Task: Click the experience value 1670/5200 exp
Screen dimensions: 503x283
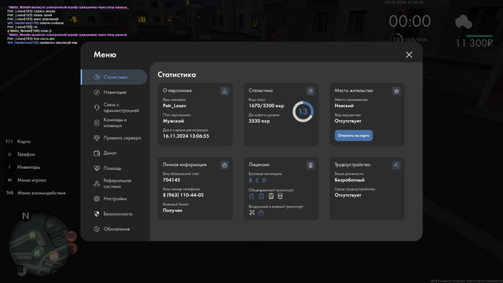Action: click(x=266, y=105)
